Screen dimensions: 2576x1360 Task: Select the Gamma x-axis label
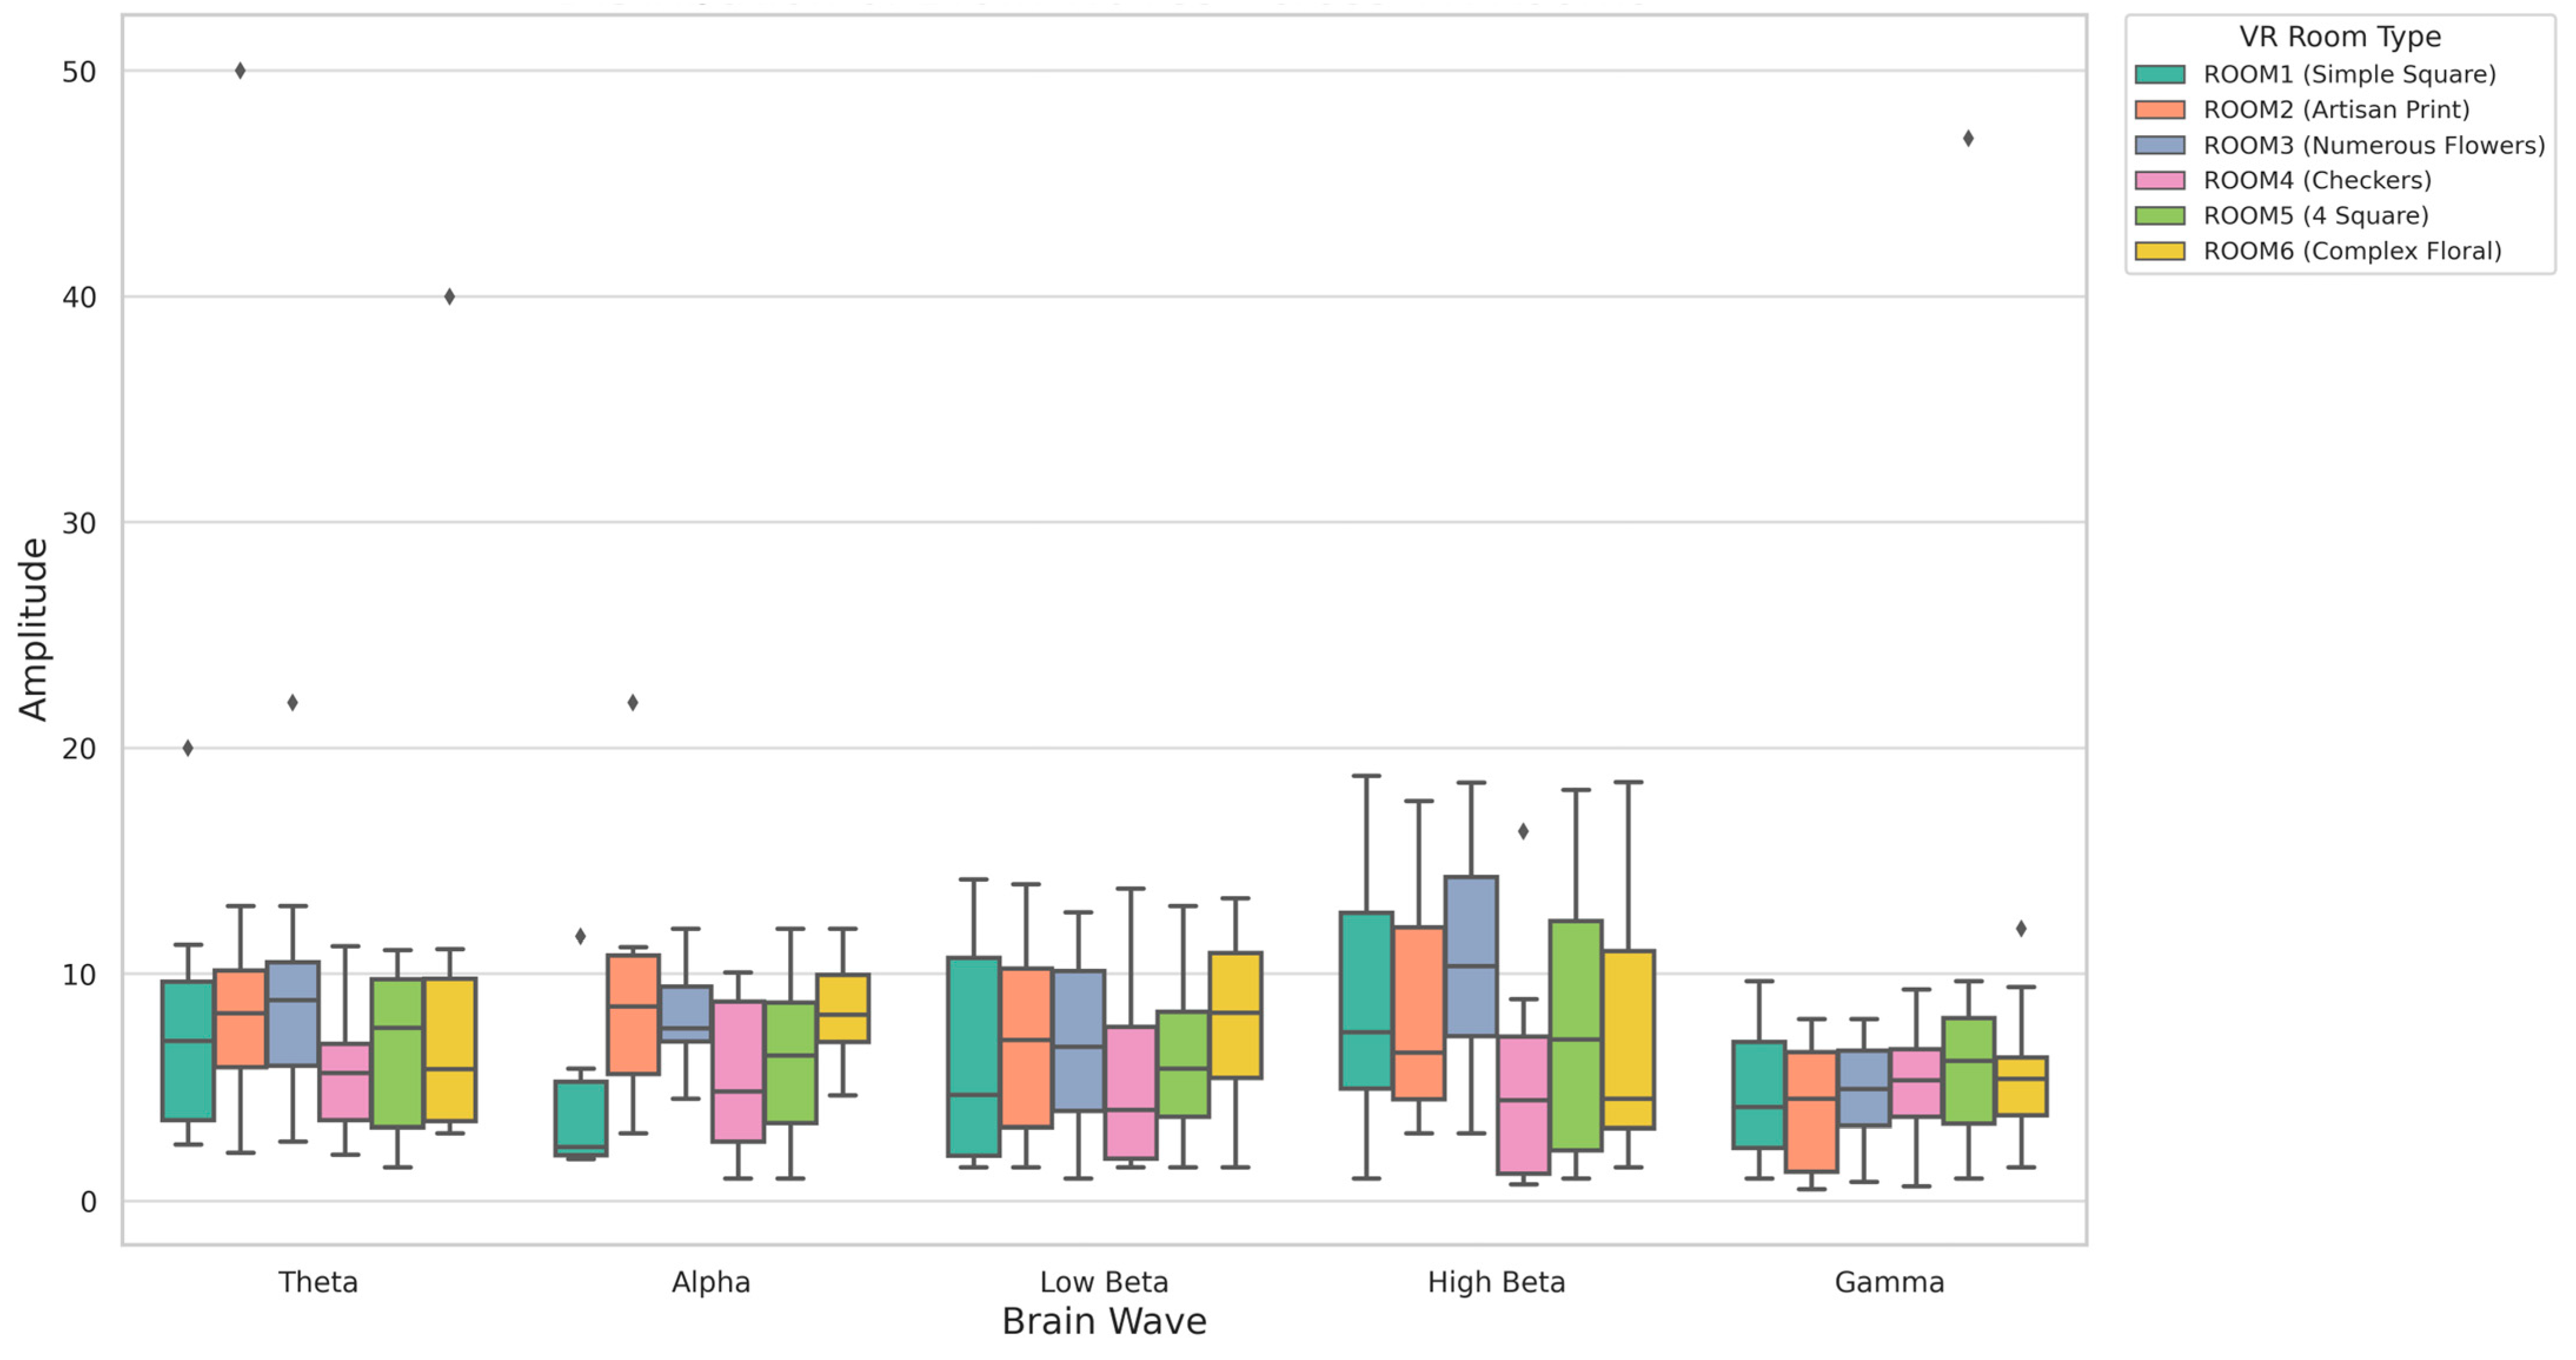(x=1889, y=1282)
